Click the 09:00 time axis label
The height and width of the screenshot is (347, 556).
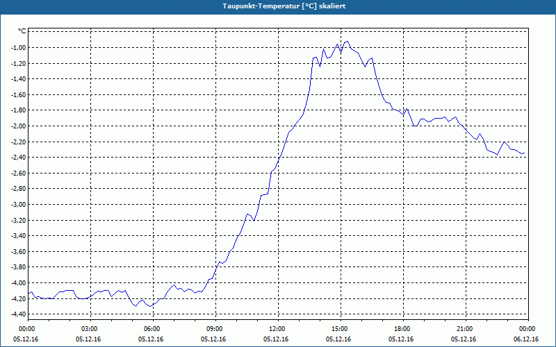pyautogui.click(x=215, y=329)
